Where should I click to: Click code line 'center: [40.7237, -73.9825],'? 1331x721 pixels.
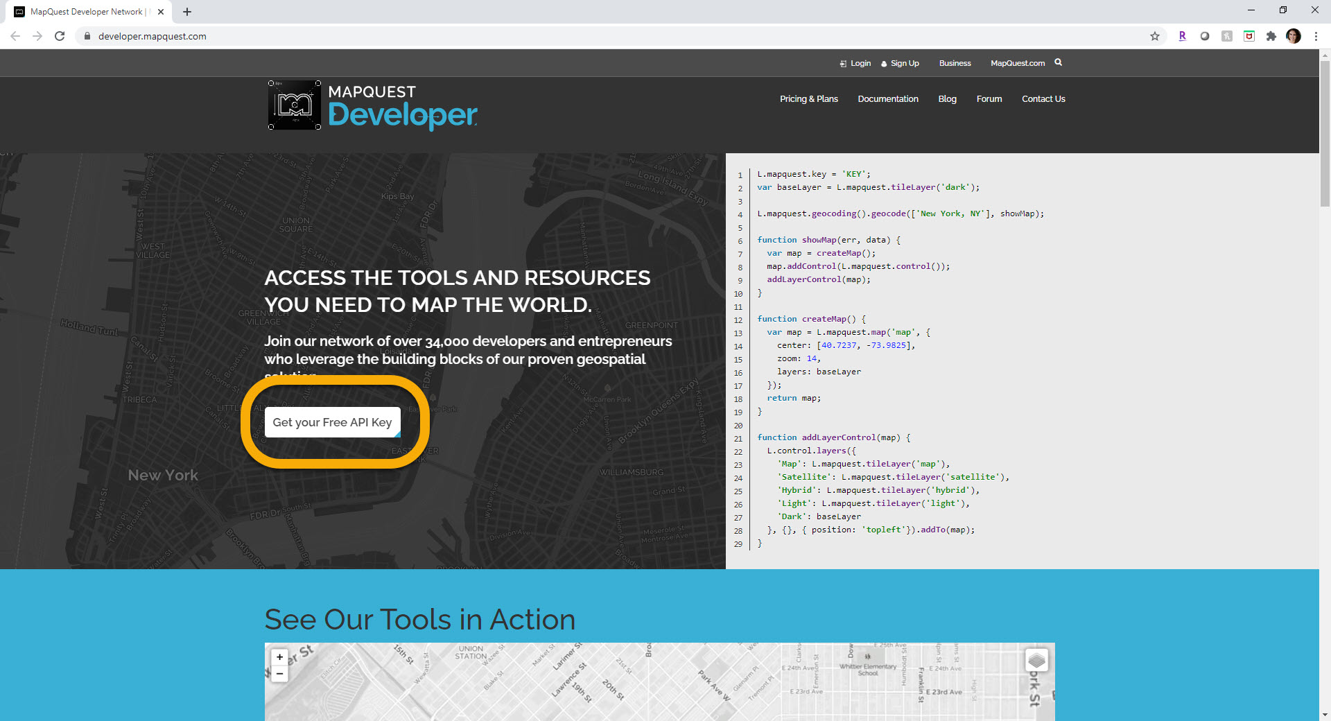click(x=846, y=345)
